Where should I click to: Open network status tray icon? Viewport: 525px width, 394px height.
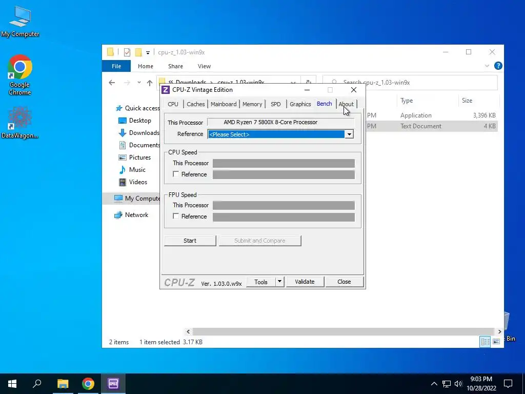click(x=447, y=384)
